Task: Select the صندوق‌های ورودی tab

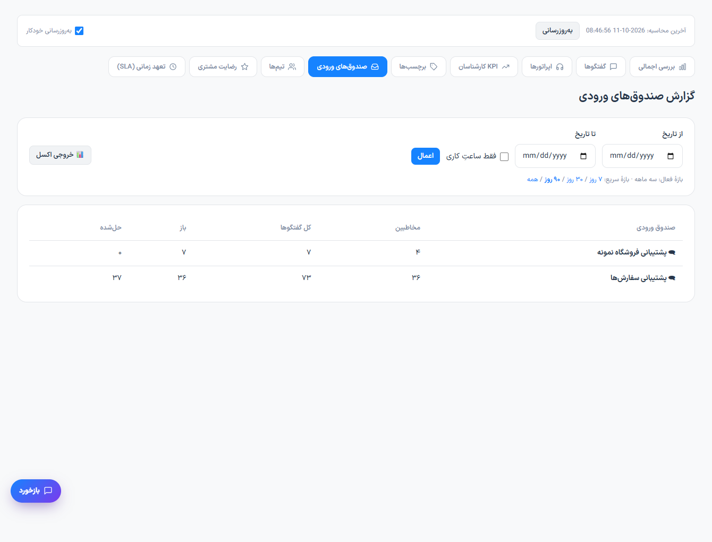Action: tap(347, 67)
